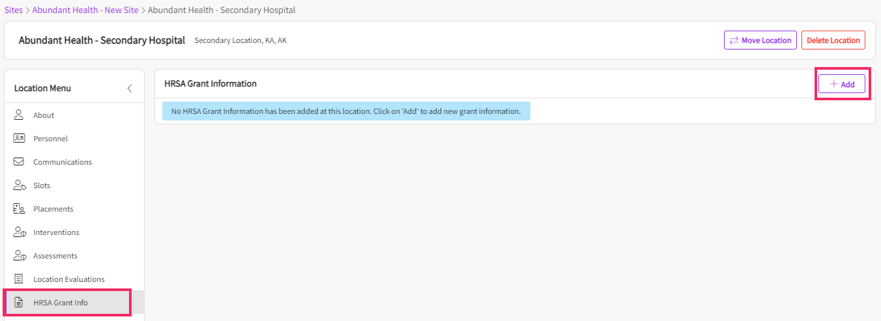The height and width of the screenshot is (321, 881).
Task: Click the About person icon
Action: (x=19, y=115)
